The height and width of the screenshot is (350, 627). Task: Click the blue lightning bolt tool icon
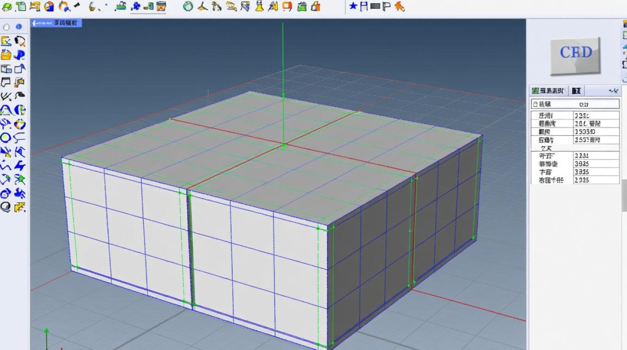click(x=20, y=166)
